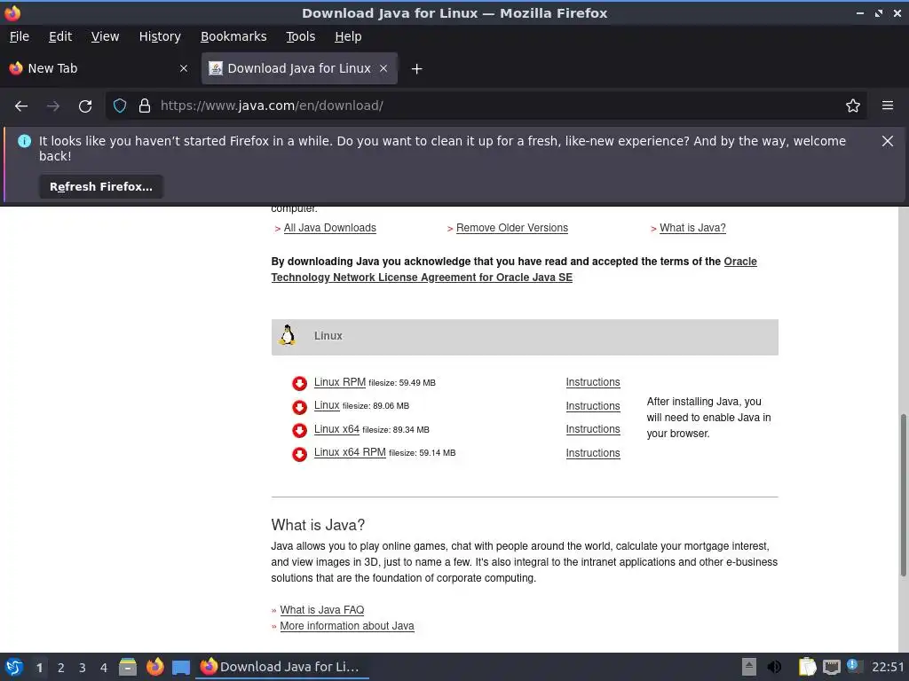Click the 22:51 taskbar clock
Viewport: 909px width, 681px height.
pyautogui.click(x=888, y=667)
